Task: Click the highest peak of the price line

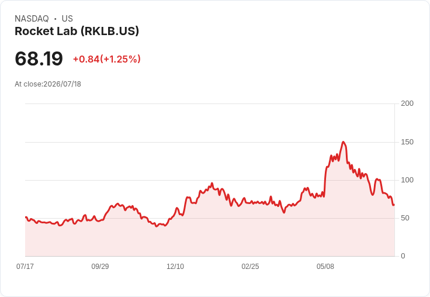Action: click(344, 142)
